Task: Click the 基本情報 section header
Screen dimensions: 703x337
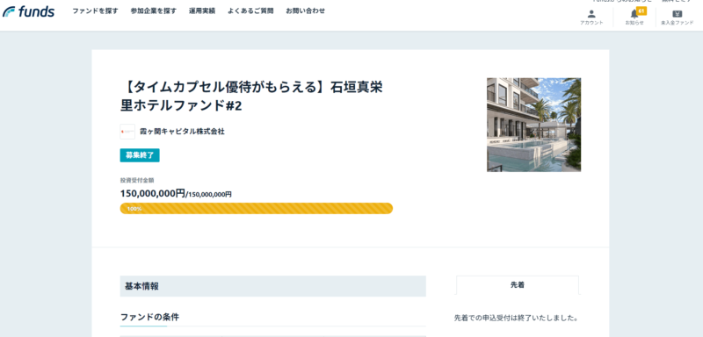Action: (x=272, y=286)
